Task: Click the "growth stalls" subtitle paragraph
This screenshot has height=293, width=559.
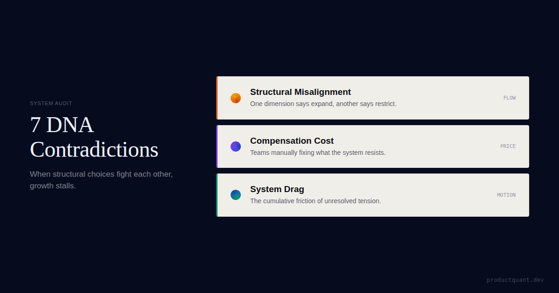Action: click(x=101, y=180)
